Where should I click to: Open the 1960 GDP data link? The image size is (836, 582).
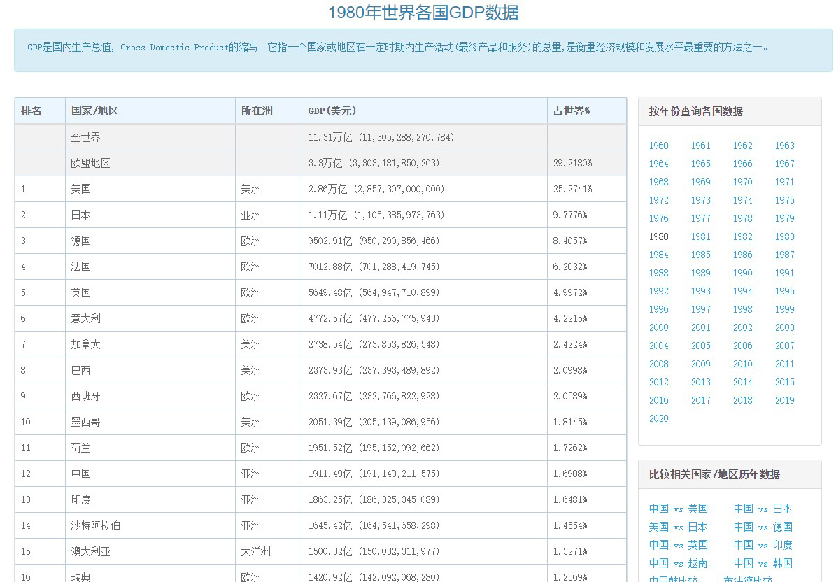(x=658, y=145)
